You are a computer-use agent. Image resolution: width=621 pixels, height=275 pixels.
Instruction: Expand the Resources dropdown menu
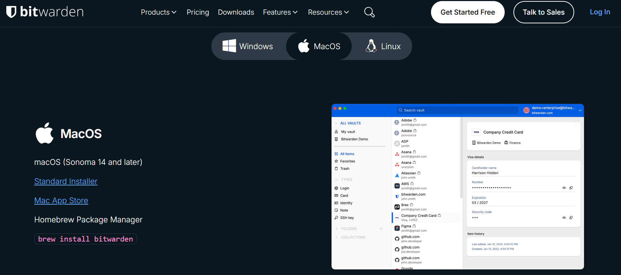pos(328,12)
